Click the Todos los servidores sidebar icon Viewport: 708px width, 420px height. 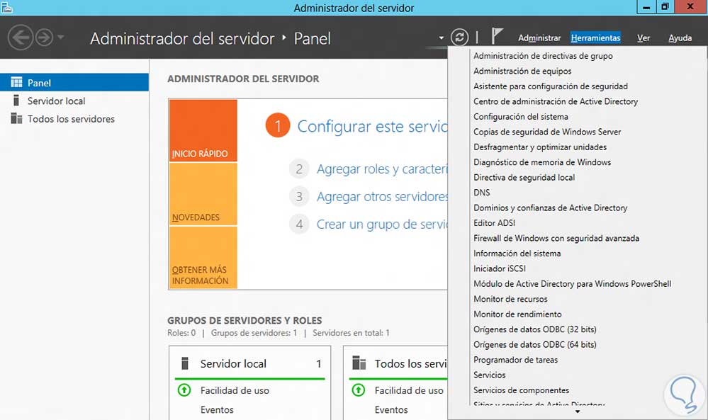(17, 118)
